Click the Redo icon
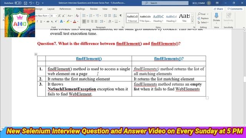 point(38,3)
